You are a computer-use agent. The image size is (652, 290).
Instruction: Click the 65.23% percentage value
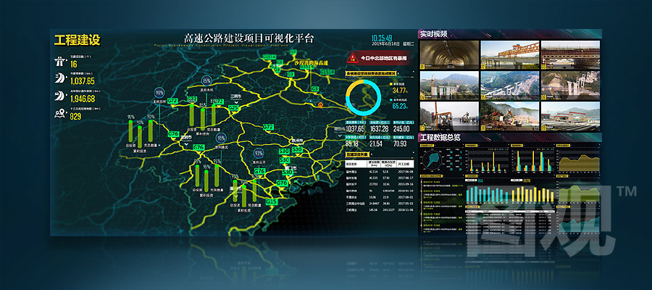tap(400, 107)
